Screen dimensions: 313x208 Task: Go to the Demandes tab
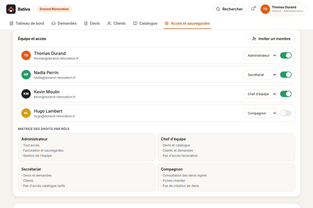[x=64, y=23]
